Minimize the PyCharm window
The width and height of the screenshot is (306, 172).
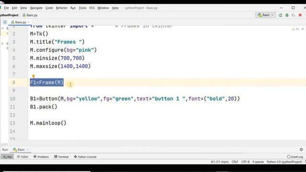click(281, 8)
